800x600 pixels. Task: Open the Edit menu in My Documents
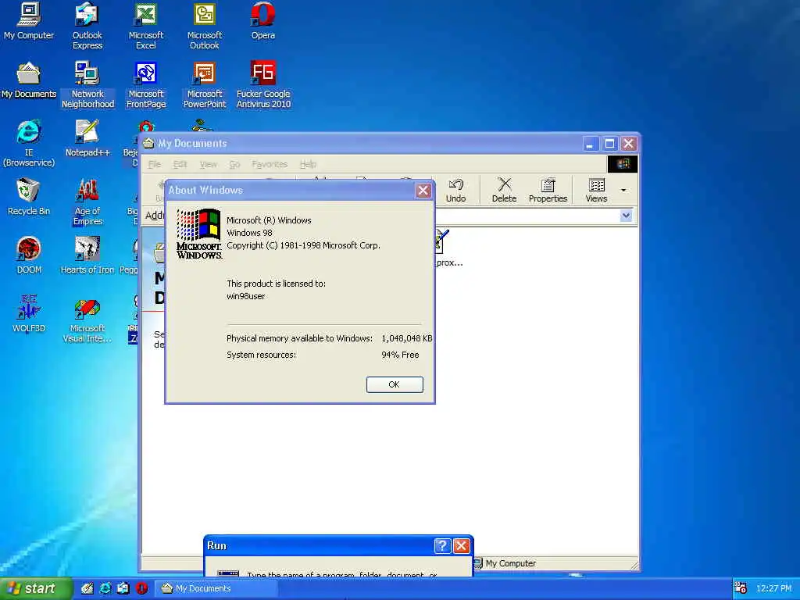(180, 164)
